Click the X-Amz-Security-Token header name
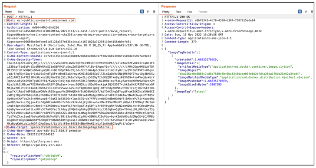 point(25,59)
